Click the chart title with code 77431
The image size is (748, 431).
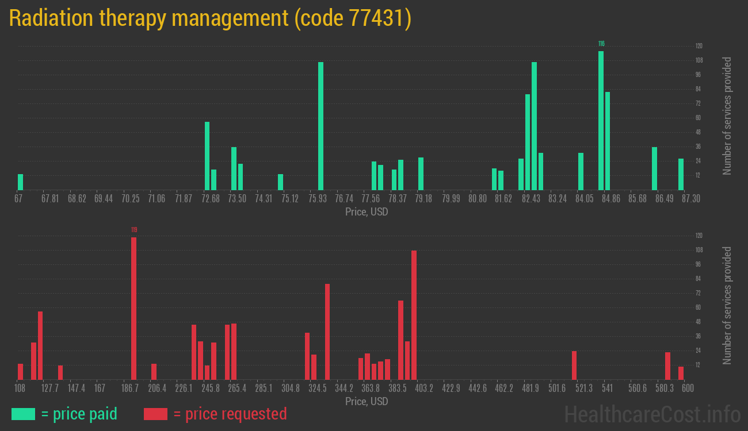coord(210,18)
